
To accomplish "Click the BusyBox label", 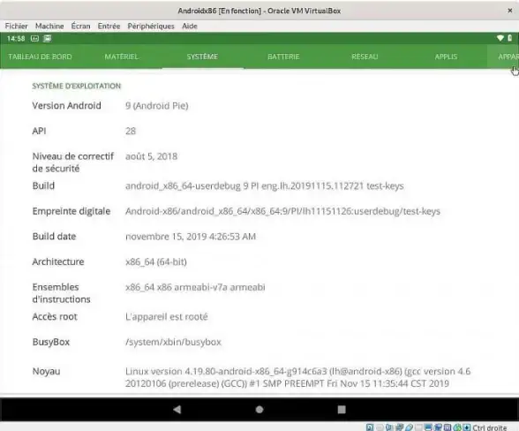I will (x=51, y=342).
